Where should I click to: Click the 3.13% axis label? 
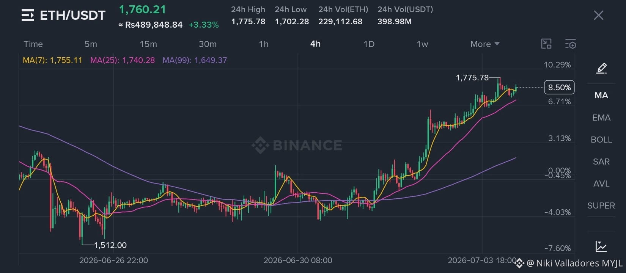pyautogui.click(x=559, y=138)
